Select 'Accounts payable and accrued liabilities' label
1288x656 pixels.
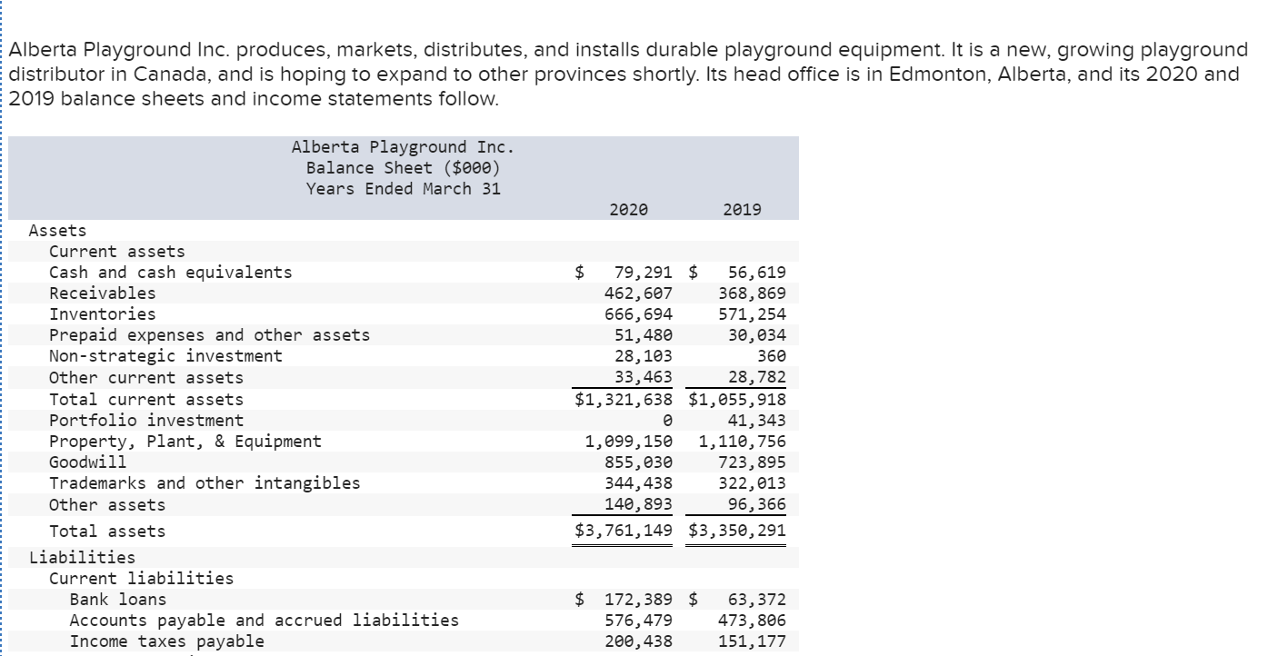click(265, 621)
